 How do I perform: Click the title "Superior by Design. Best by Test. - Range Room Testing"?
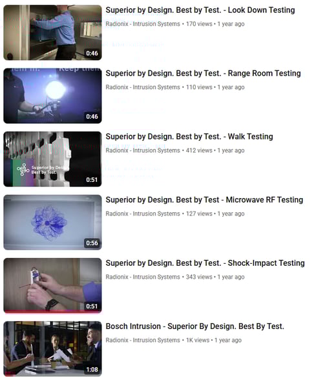point(203,74)
